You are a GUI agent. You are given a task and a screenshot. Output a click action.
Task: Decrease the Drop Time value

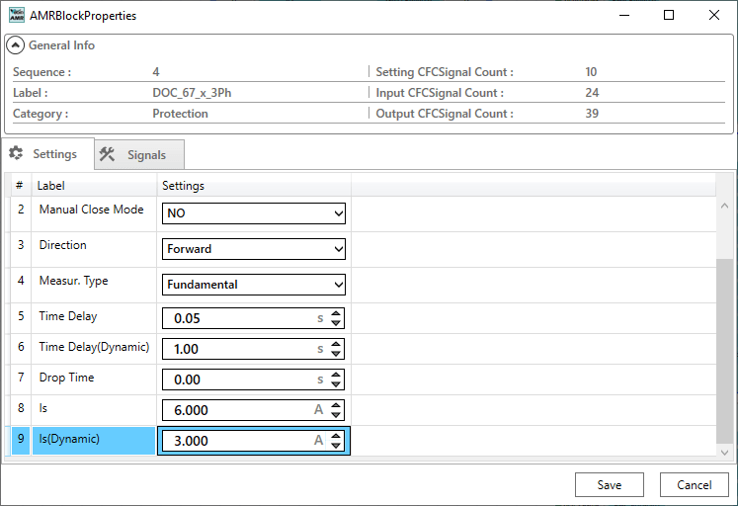pyautogui.click(x=337, y=384)
